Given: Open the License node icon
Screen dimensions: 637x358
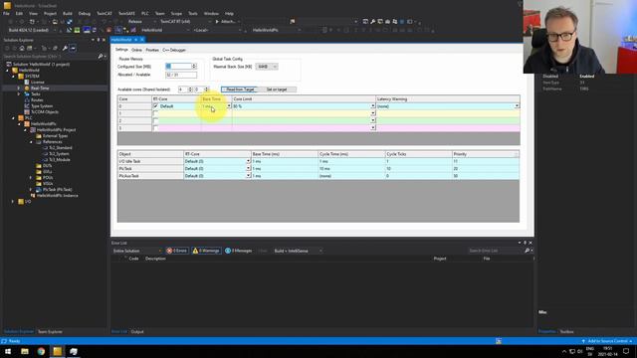Looking at the screenshot, I should 27,82.
